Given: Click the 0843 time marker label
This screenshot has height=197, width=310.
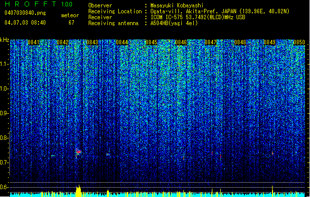Looking at the screenshot, I should tap(92, 42).
